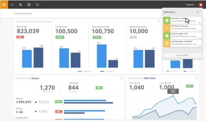Viewport: 206px width, 124px height.
Task: Open the contacts icon in top bar
Action: 29,5
